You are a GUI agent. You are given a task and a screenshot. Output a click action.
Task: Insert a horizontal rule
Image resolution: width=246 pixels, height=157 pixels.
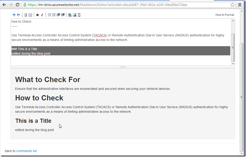(x=79, y=15)
